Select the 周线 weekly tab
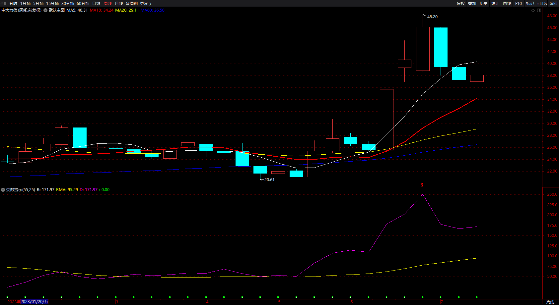This screenshot has height=305, width=559. pyautogui.click(x=107, y=3)
